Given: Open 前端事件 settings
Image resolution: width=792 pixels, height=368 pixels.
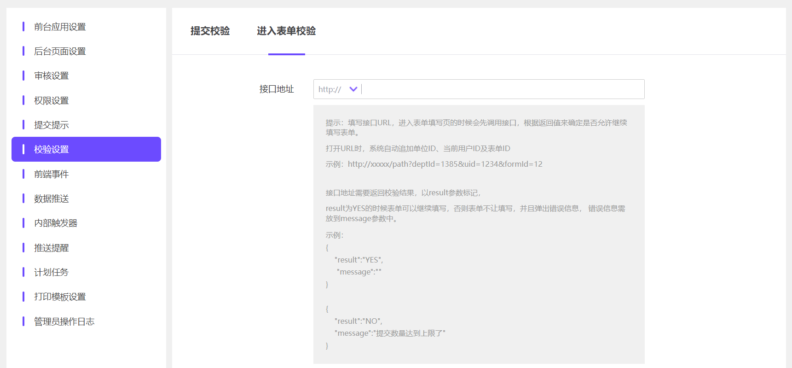Looking at the screenshot, I should (x=52, y=174).
